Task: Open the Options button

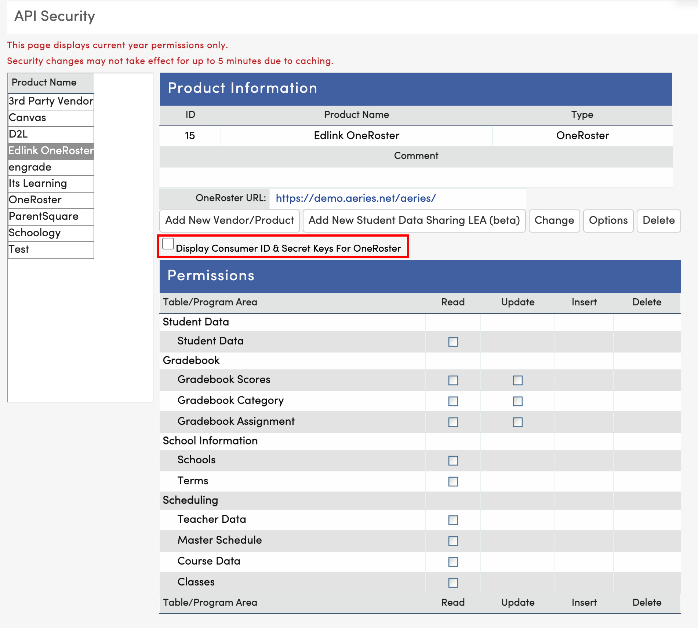Action: [608, 220]
